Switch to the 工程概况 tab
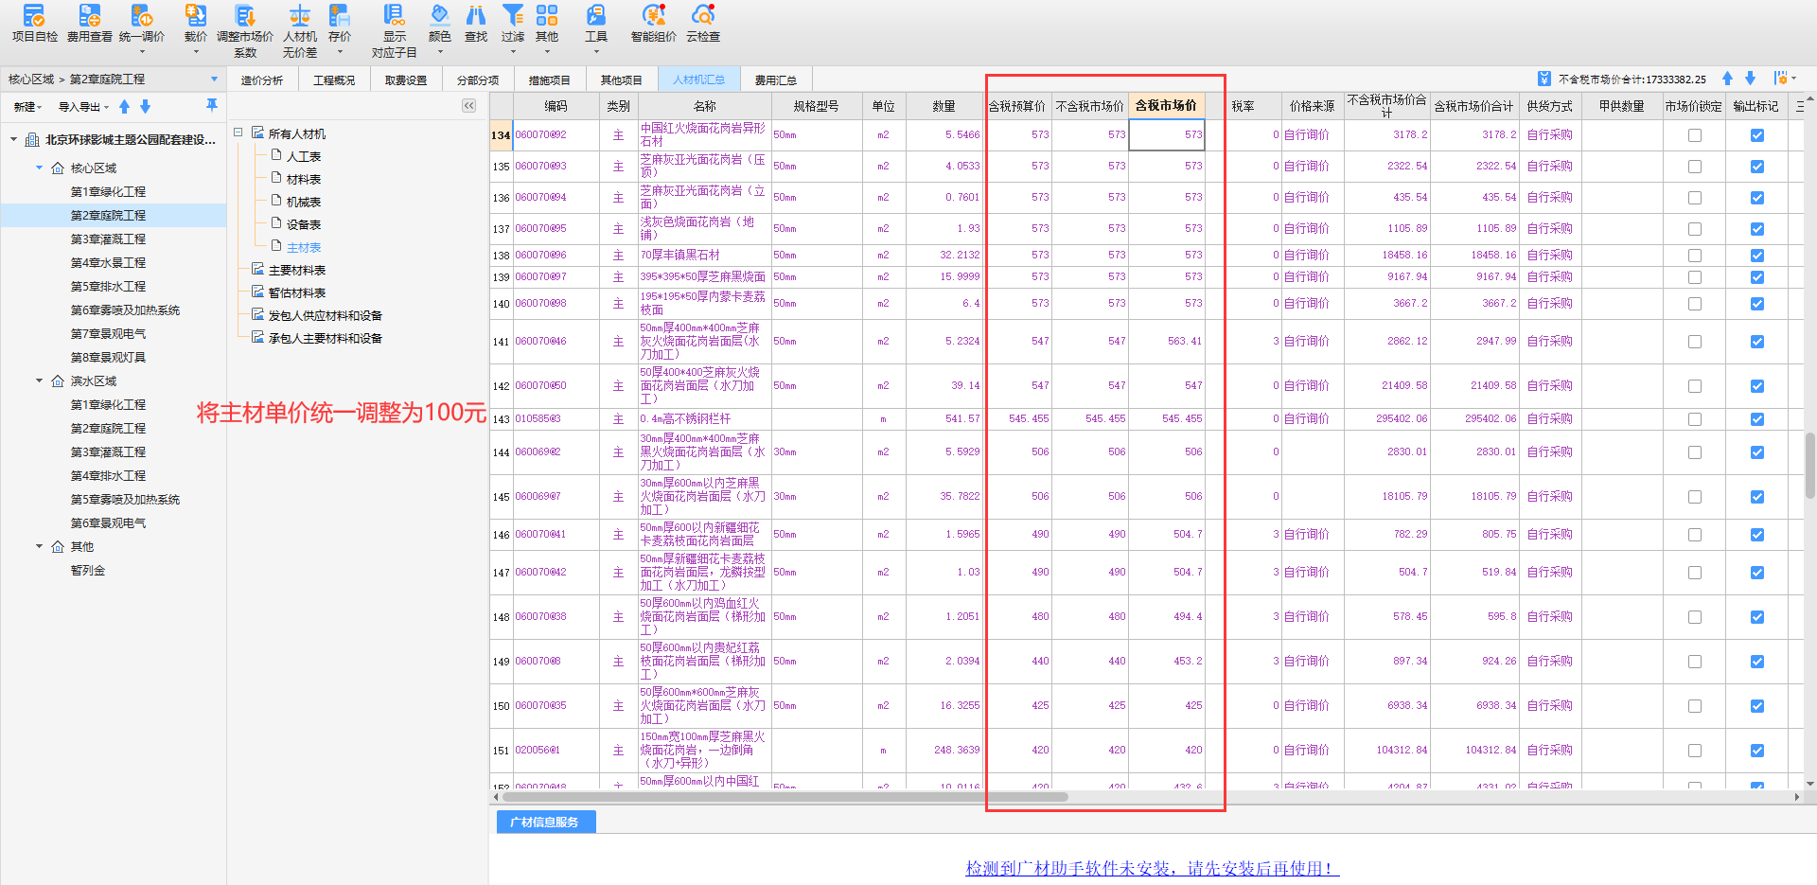Image resolution: width=1817 pixels, height=885 pixels. [x=334, y=80]
